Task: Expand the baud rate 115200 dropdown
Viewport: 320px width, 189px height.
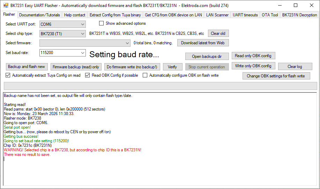Action: coord(82,53)
